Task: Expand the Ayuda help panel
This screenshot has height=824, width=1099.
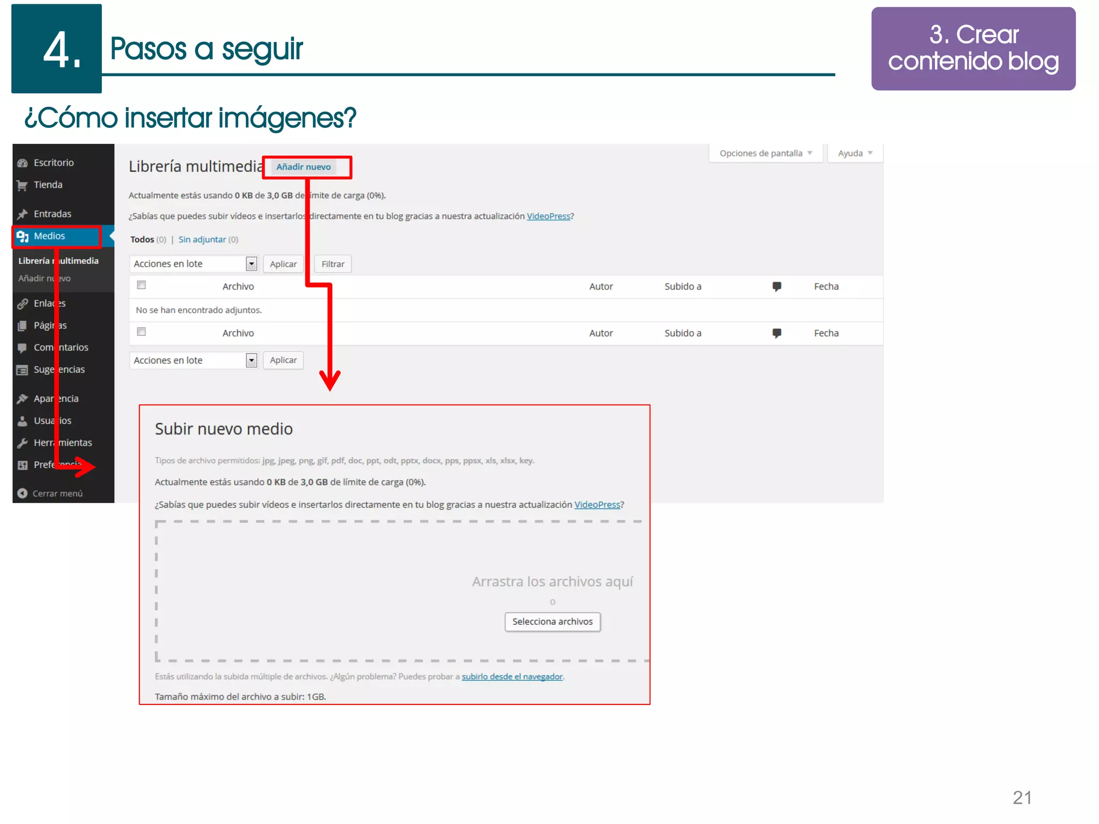Action: click(855, 153)
